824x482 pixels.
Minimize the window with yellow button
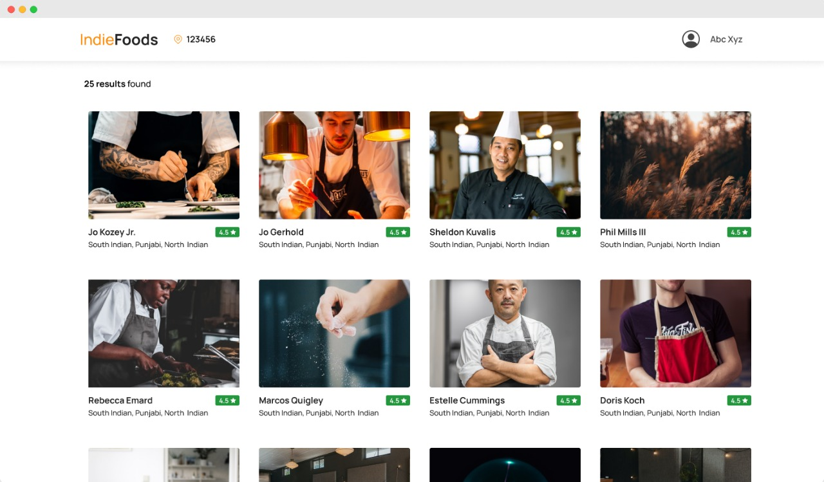pyautogui.click(x=23, y=10)
